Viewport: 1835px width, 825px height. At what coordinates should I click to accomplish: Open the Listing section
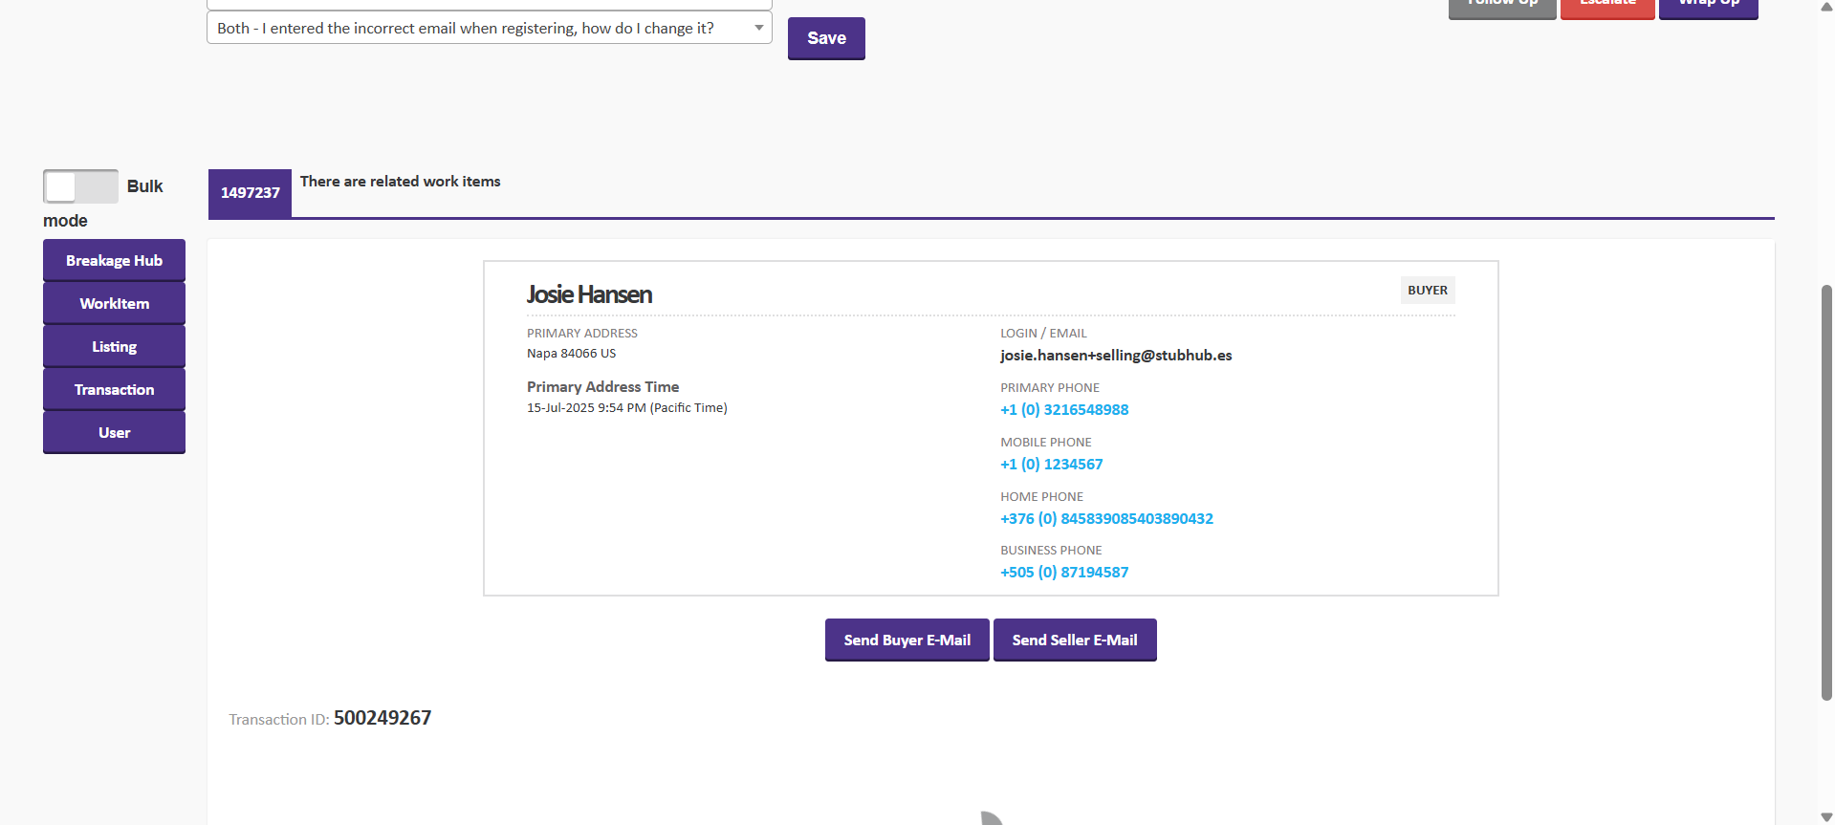click(x=114, y=347)
